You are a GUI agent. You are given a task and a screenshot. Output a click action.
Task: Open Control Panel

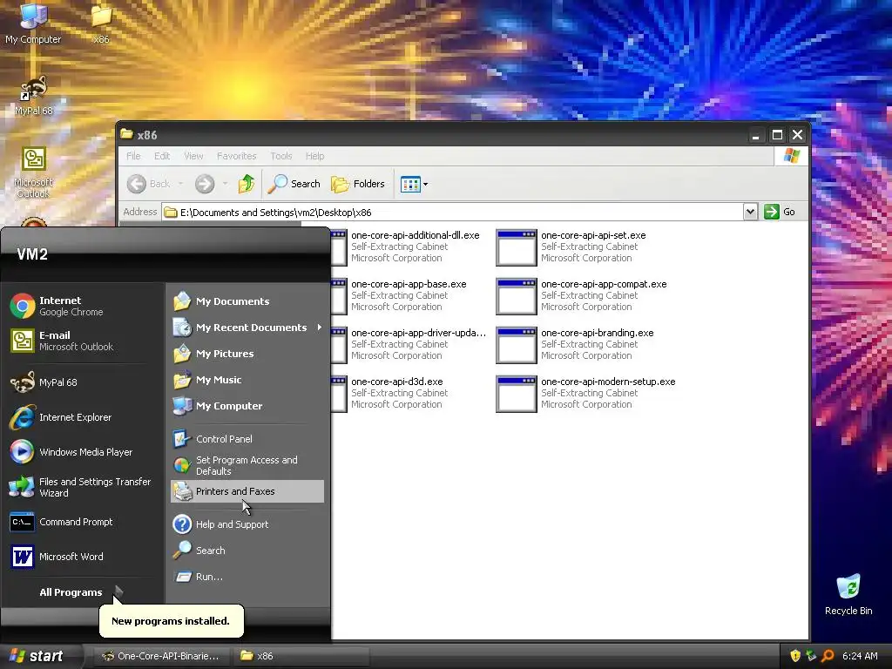[x=247, y=439]
